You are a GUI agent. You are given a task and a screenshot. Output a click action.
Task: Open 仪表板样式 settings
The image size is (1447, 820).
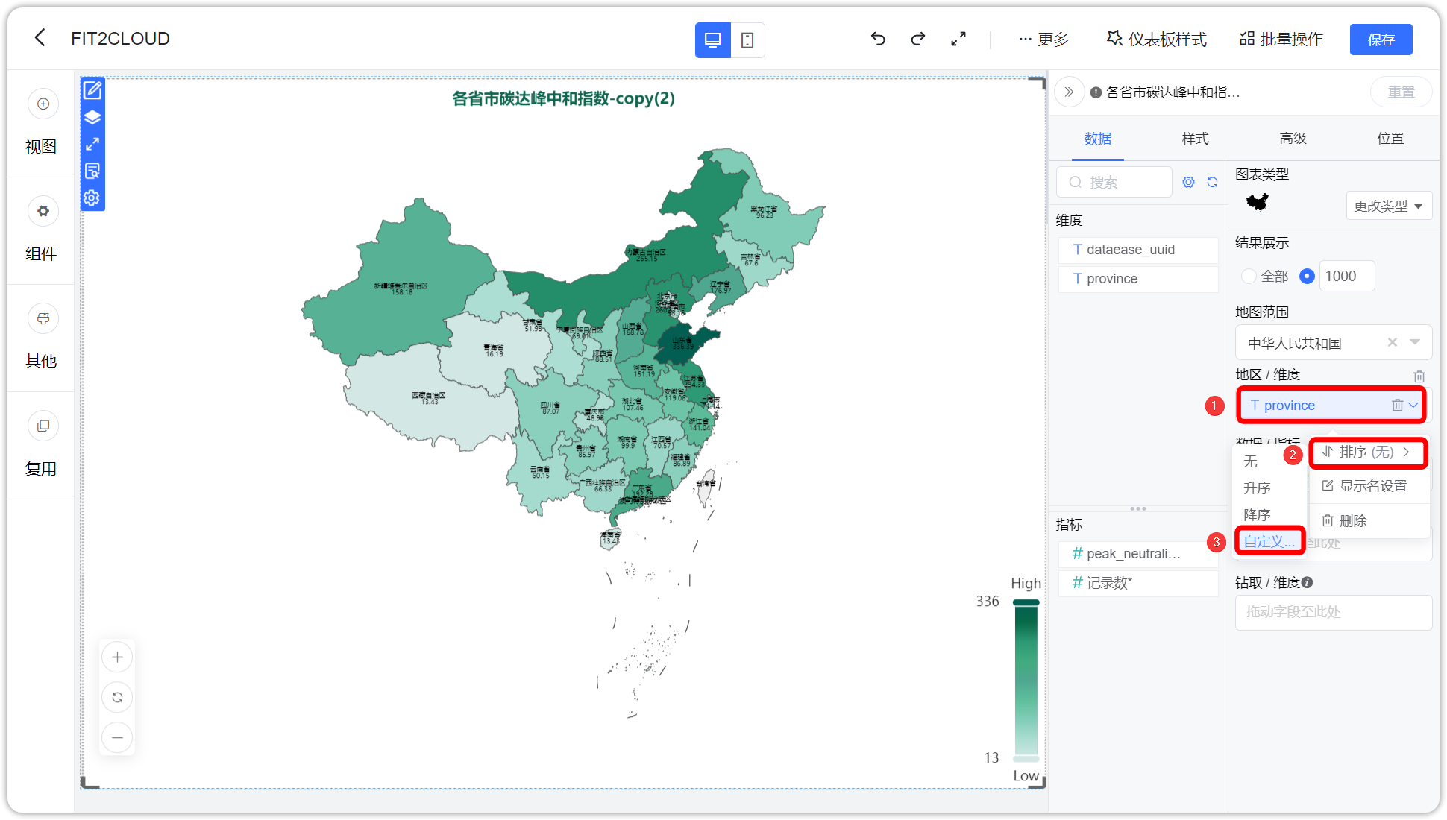[1157, 39]
